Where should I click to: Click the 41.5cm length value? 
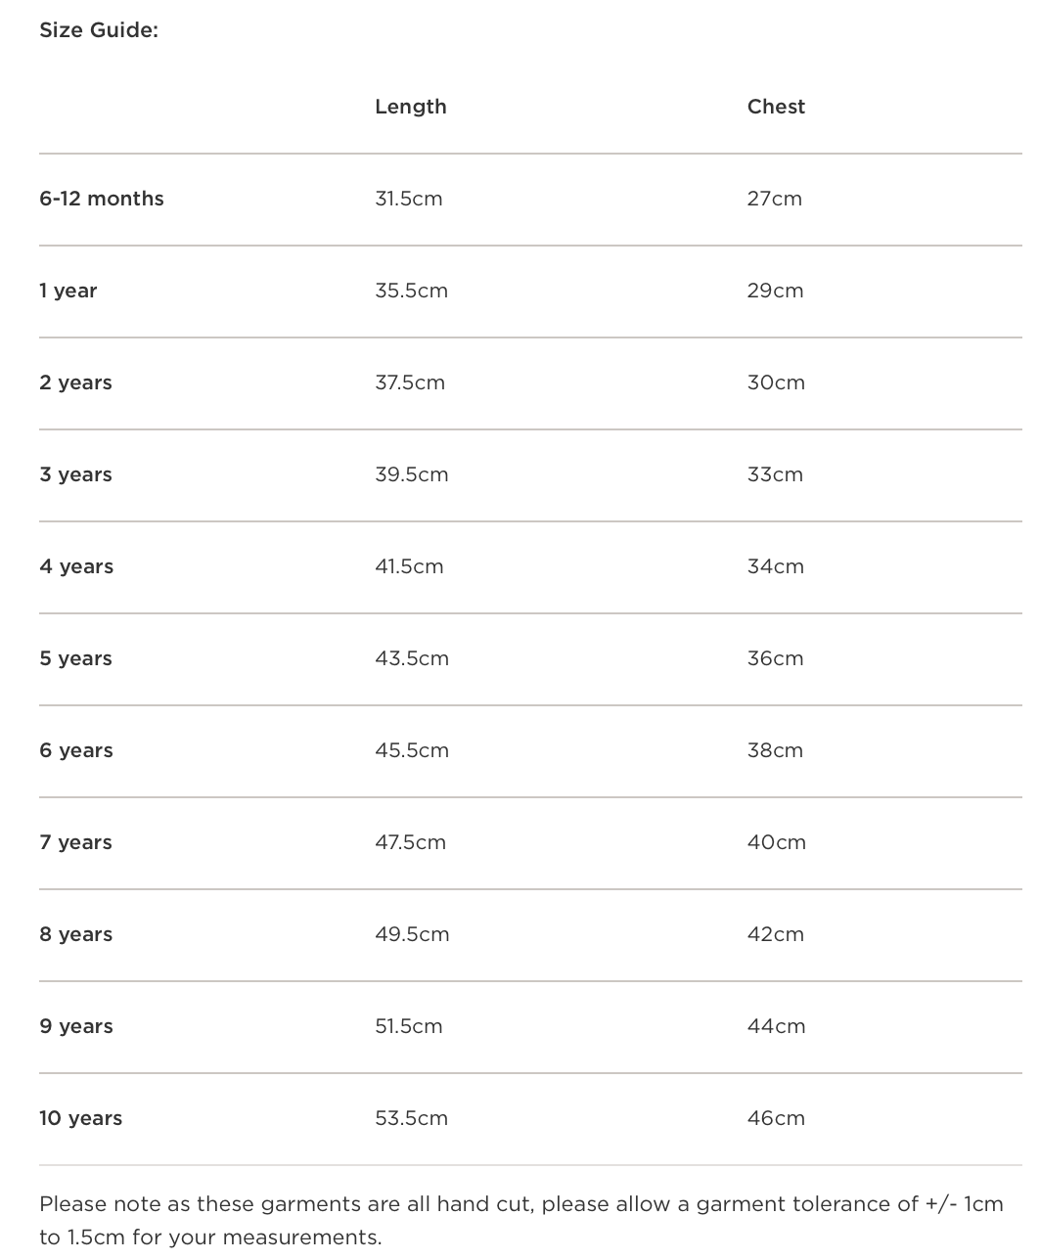click(408, 566)
